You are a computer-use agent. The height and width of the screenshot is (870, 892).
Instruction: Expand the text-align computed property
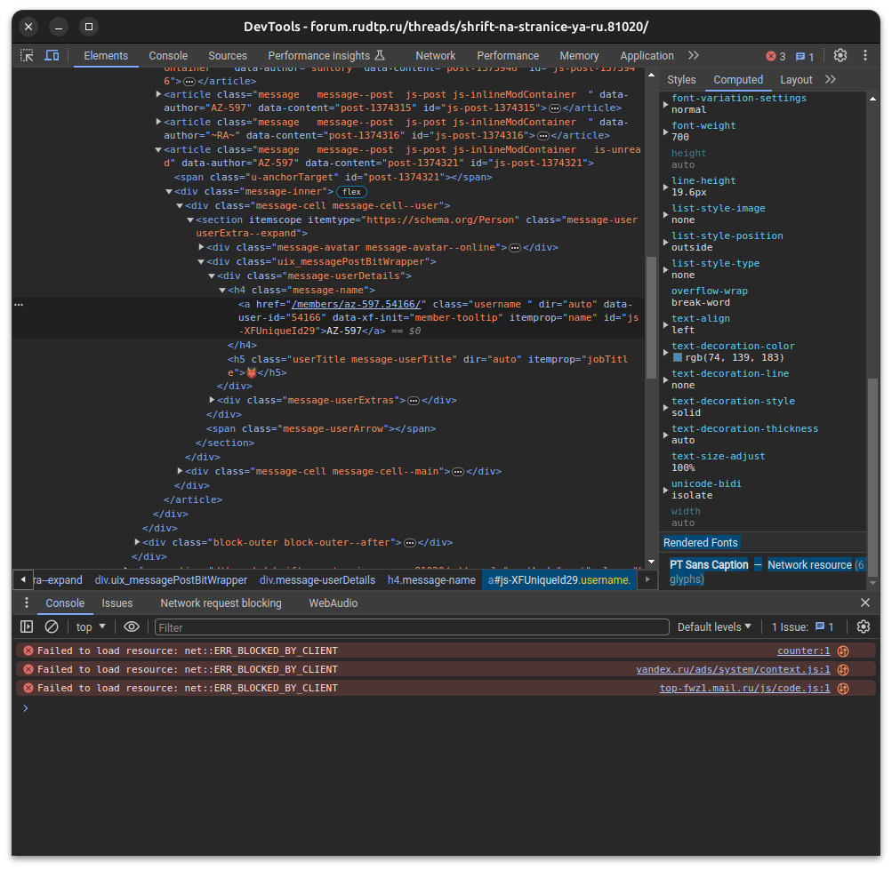pos(665,324)
